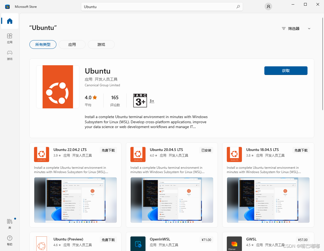
Task: Click the ¥71.00 price for OpenInWSL
Action: (207, 240)
